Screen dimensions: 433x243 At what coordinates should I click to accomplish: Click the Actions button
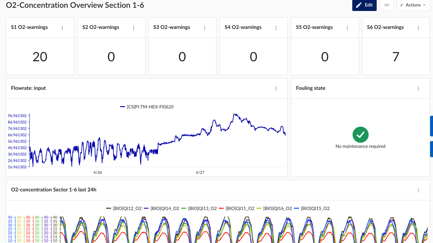413,5
